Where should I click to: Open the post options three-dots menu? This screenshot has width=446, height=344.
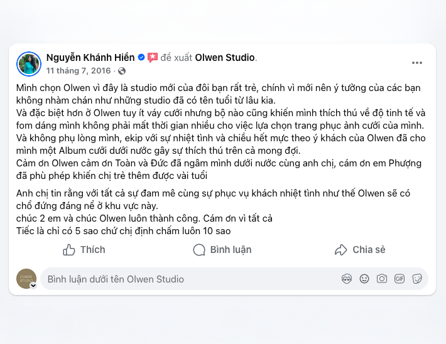pos(417,63)
